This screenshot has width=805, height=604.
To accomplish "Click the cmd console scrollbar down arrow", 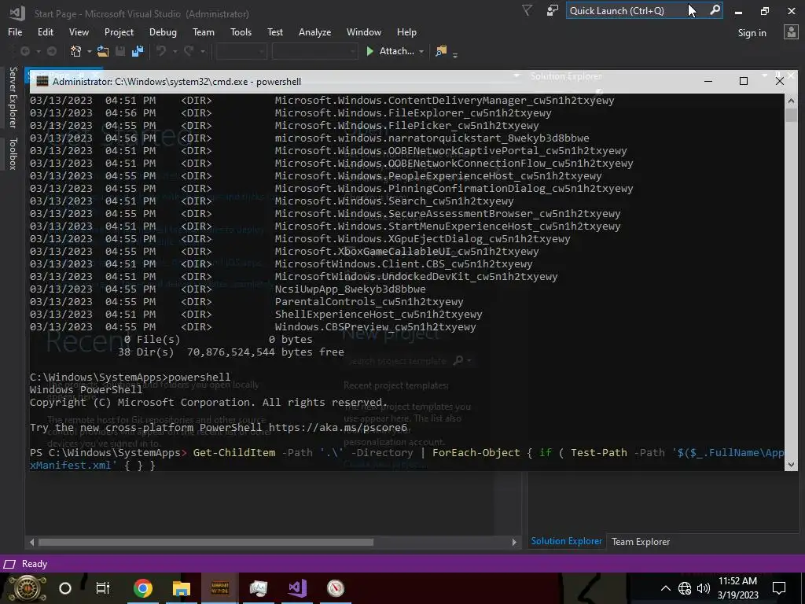I will click(x=791, y=464).
